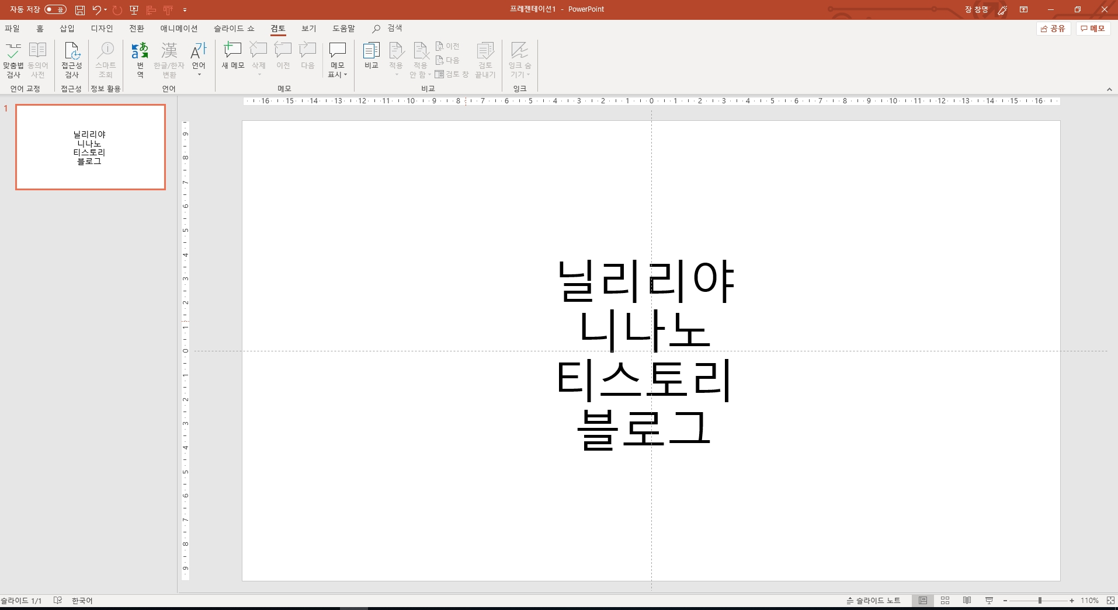
Task: Switch to the 애니메이션 tab
Action: pos(179,29)
